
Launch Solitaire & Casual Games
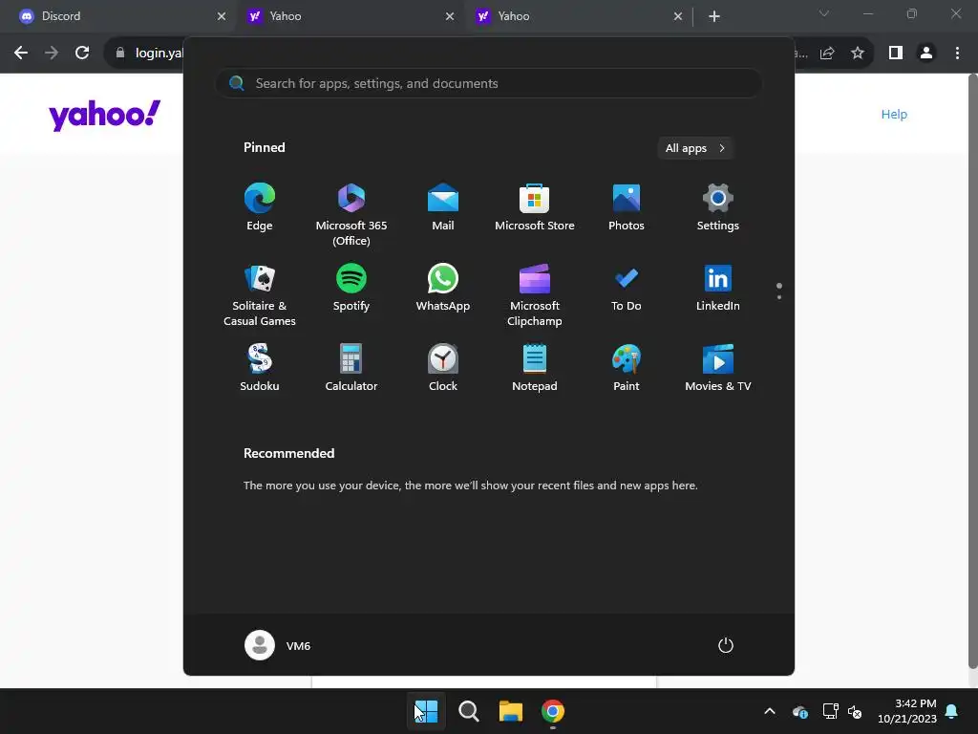(260, 295)
